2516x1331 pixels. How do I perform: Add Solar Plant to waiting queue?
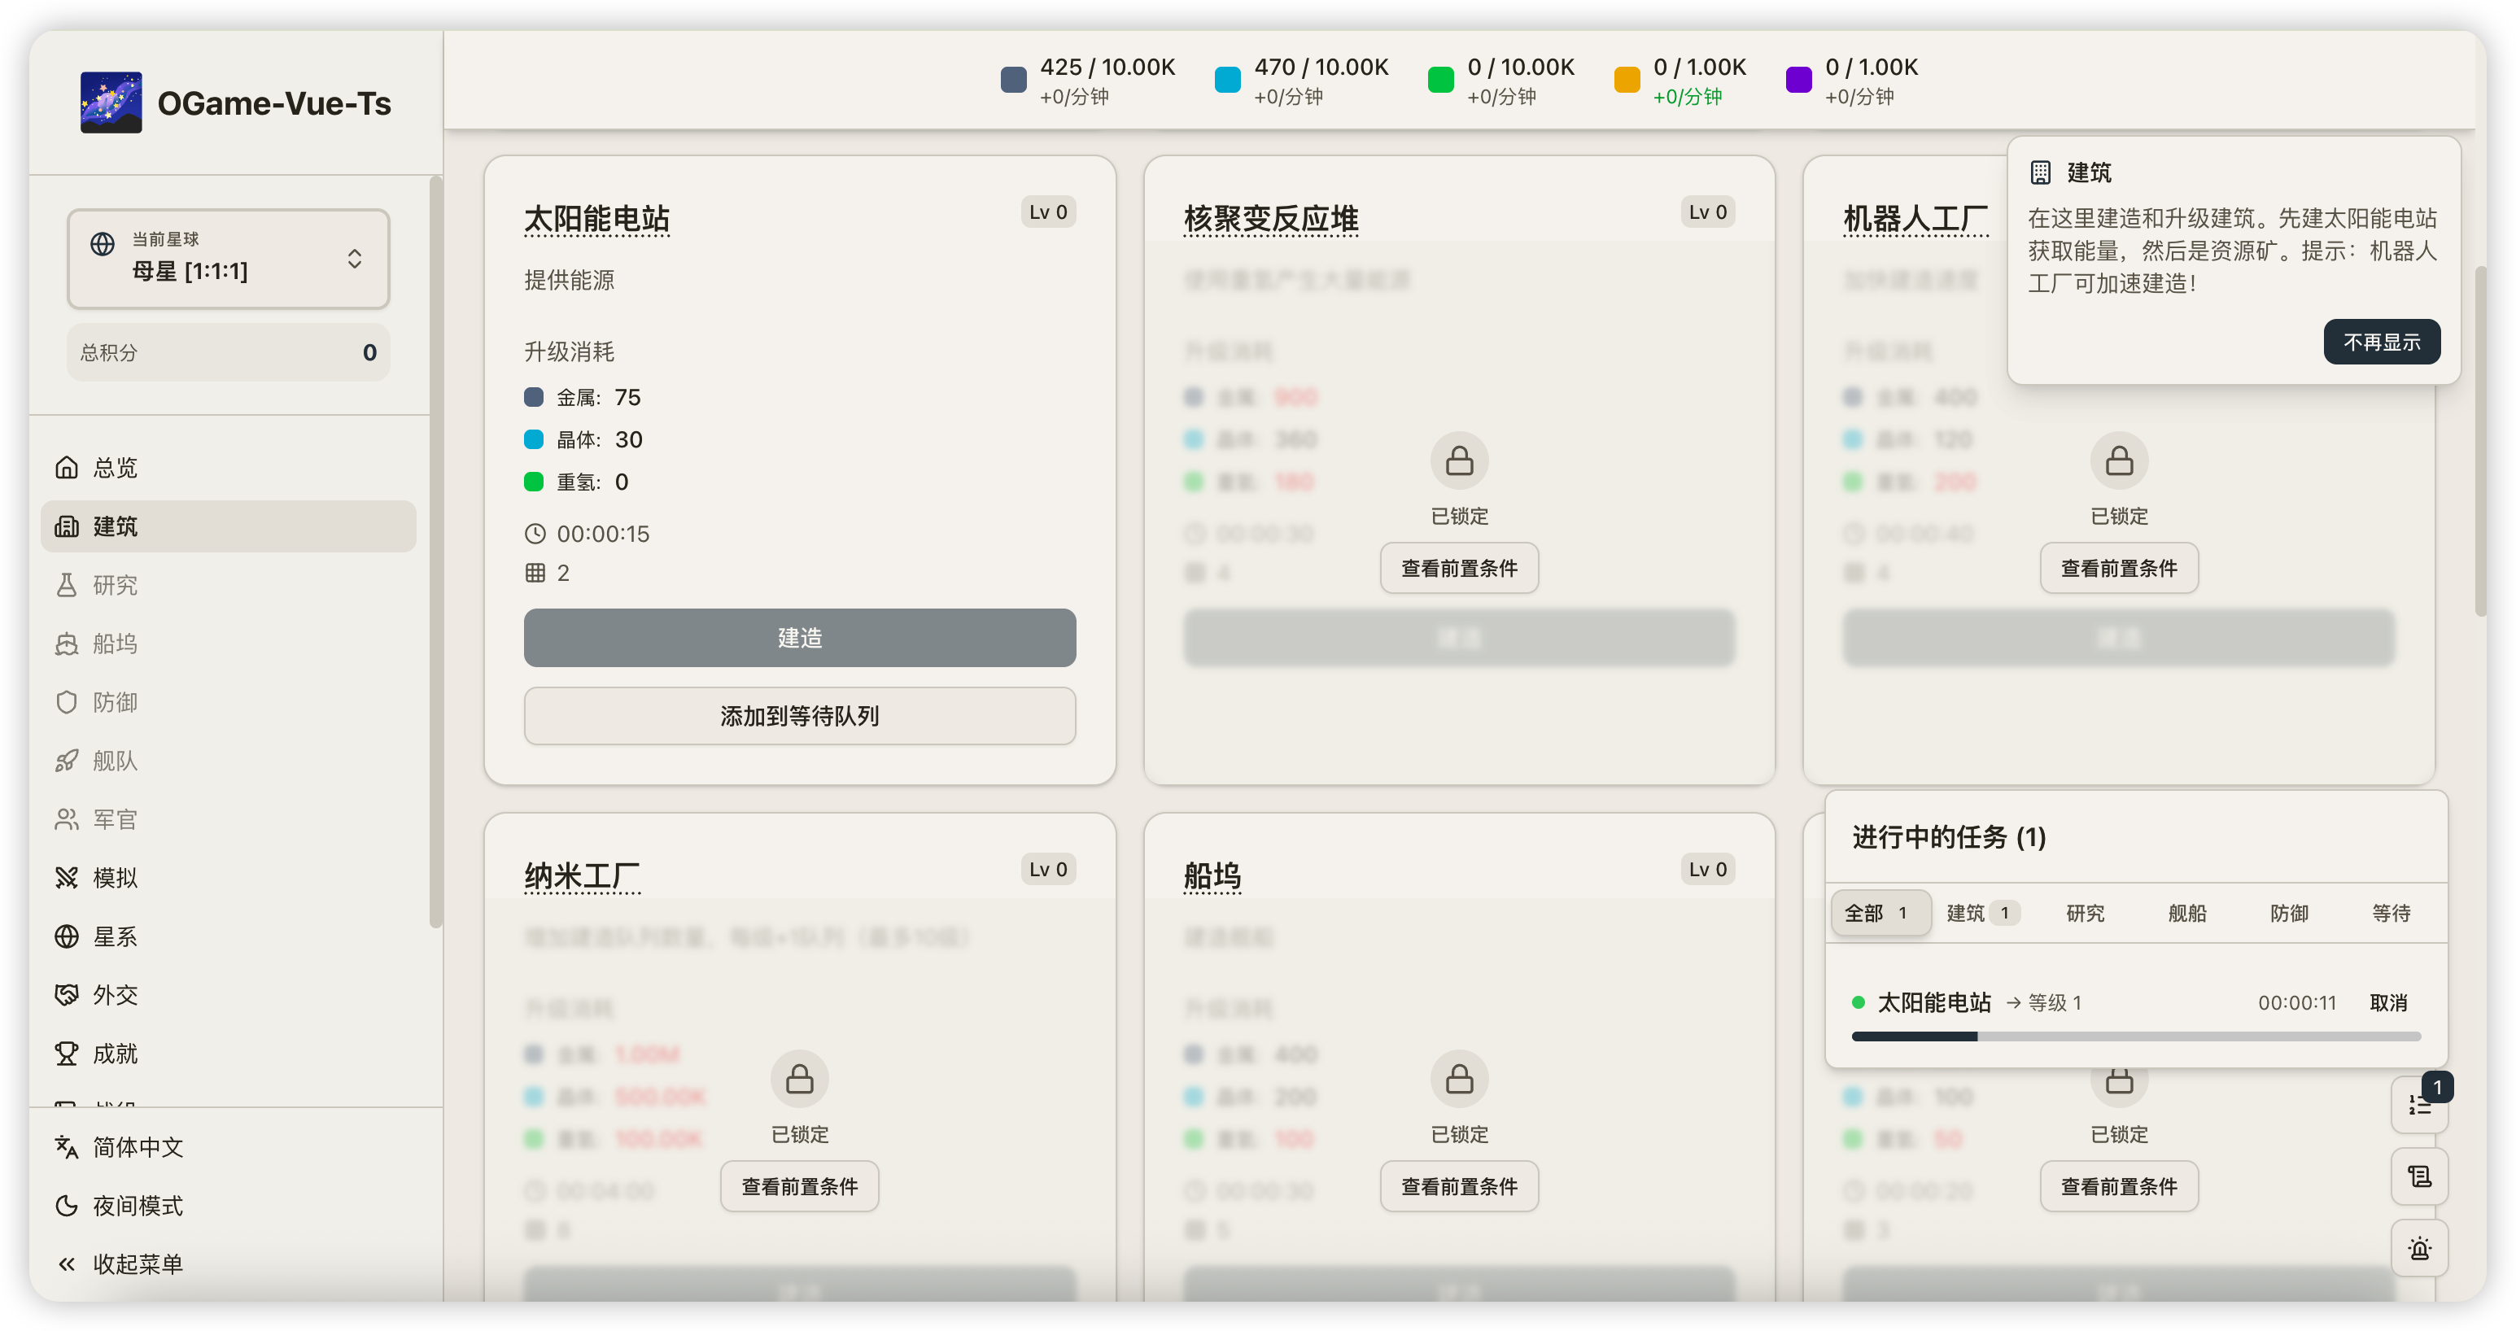[x=799, y=716]
